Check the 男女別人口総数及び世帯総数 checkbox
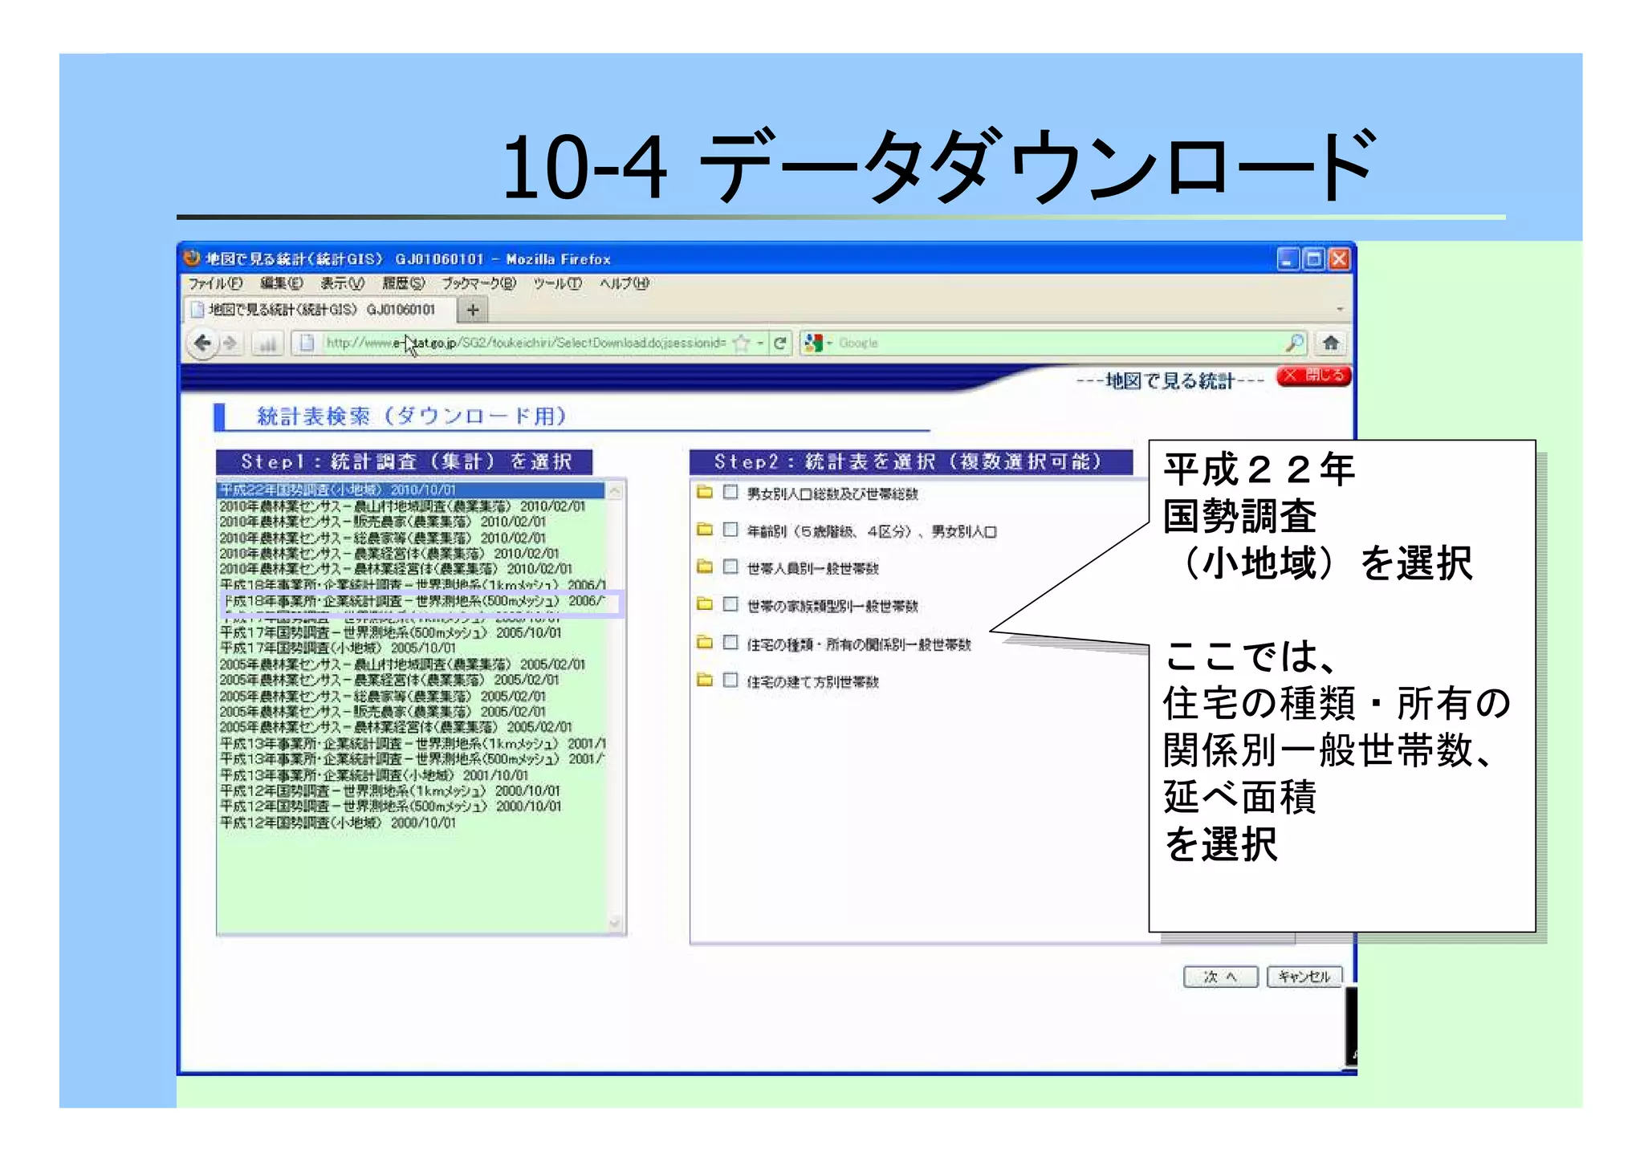The width and height of the screenshot is (1644, 1162). tap(730, 492)
